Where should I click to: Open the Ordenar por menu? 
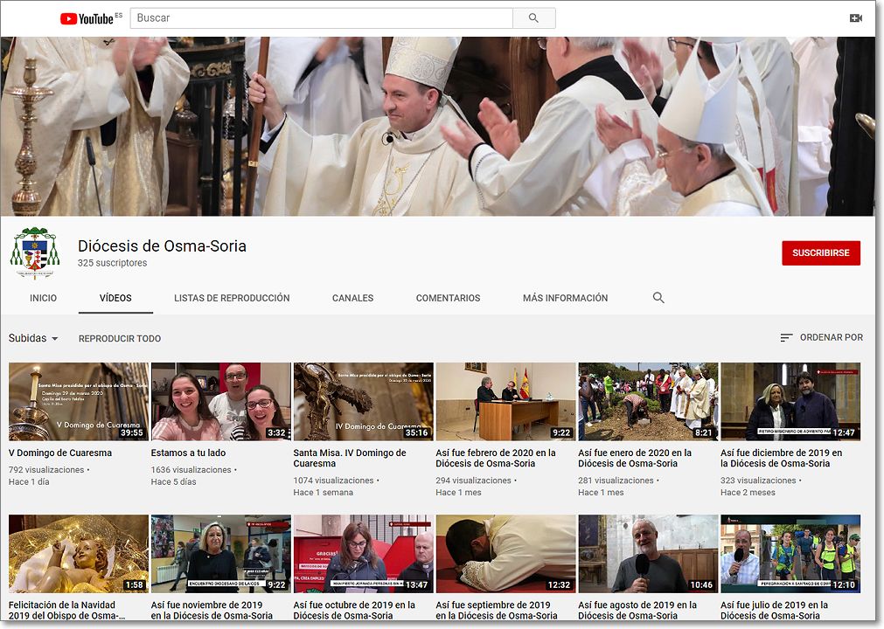[821, 337]
